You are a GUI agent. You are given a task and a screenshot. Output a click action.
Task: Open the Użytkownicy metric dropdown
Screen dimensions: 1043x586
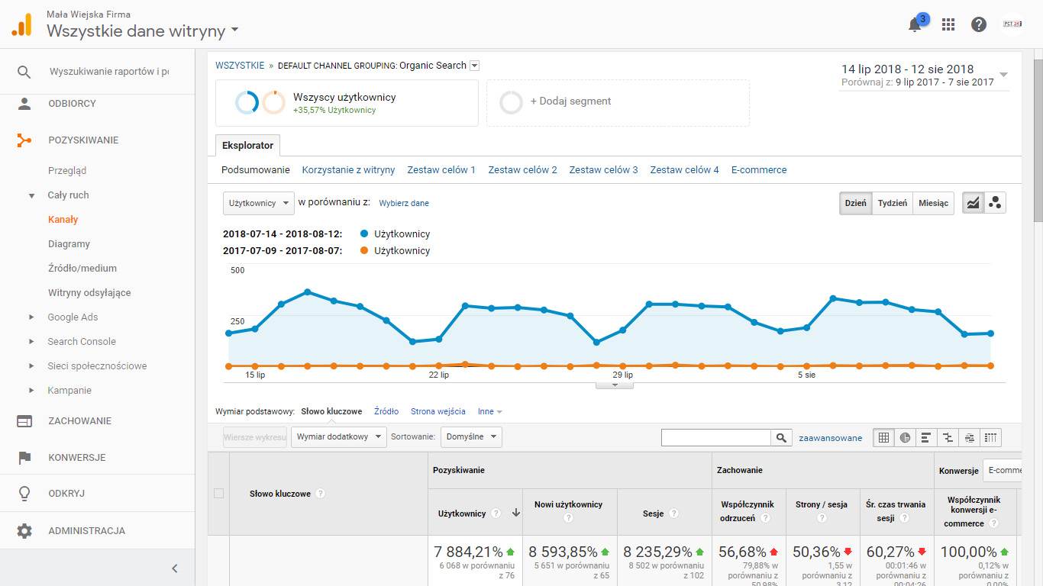coord(259,203)
